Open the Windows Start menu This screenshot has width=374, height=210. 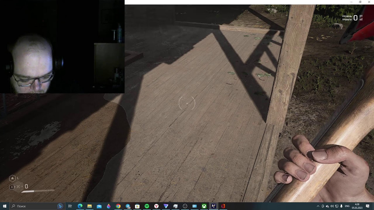tap(5, 206)
